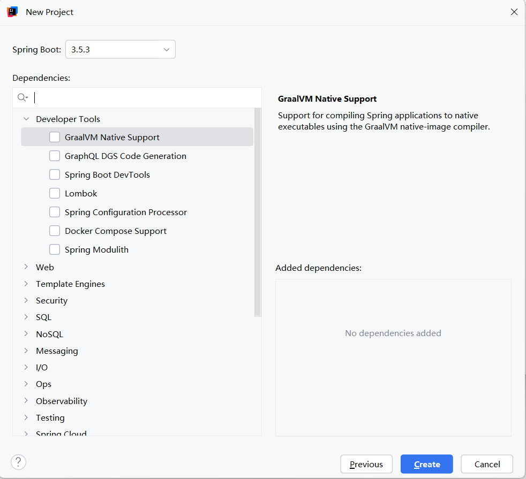Expand the Messaging category
The width and height of the screenshot is (526, 479).
26,351
